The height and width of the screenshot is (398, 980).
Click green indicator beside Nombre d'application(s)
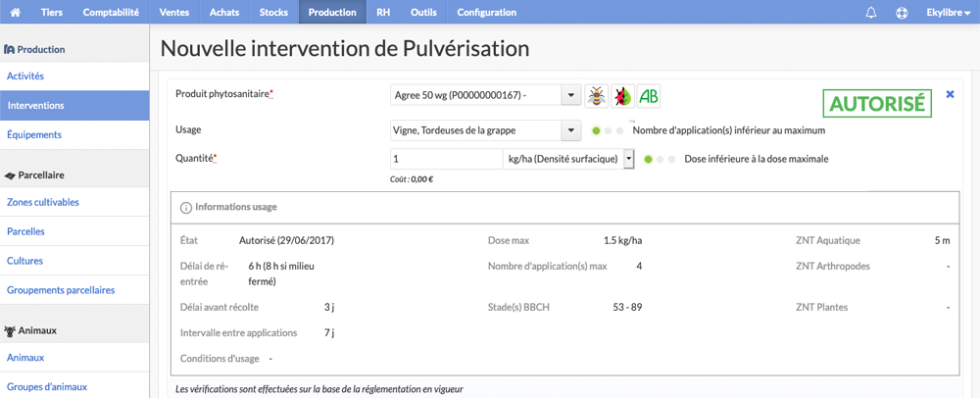coord(596,130)
